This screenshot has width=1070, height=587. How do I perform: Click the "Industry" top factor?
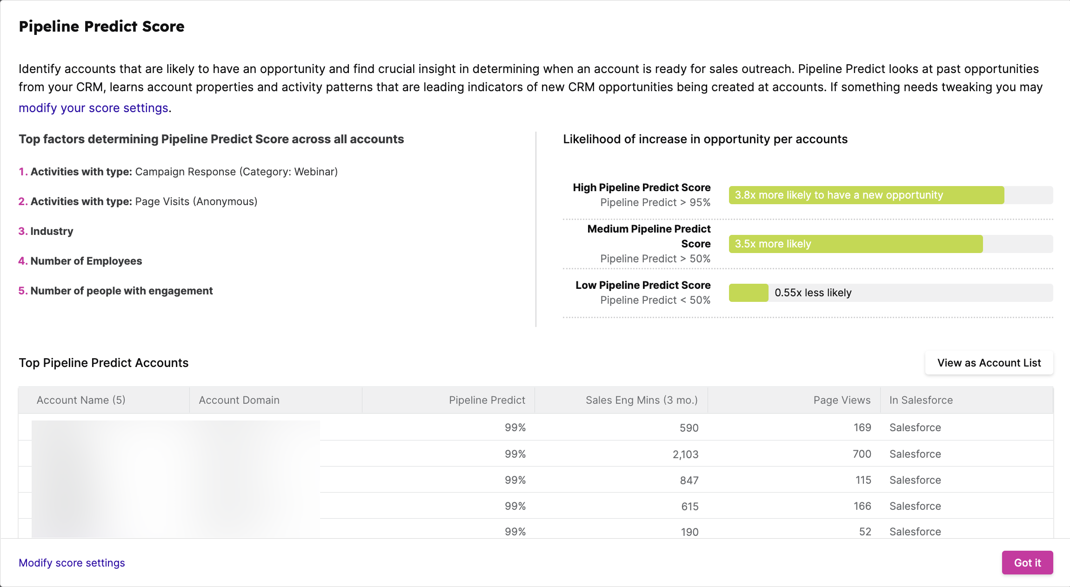pos(51,231)
